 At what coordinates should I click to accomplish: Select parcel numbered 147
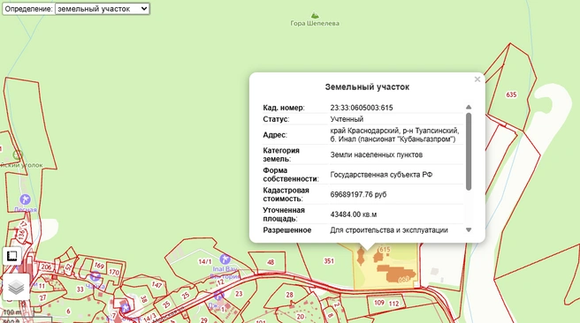click(156, 285)
